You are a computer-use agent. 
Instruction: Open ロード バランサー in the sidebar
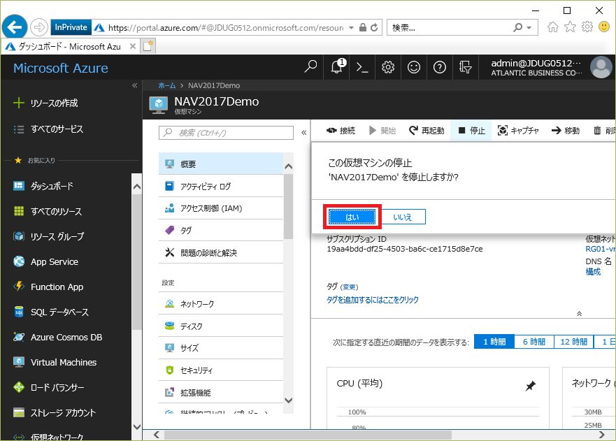click(x=49, y=388)
